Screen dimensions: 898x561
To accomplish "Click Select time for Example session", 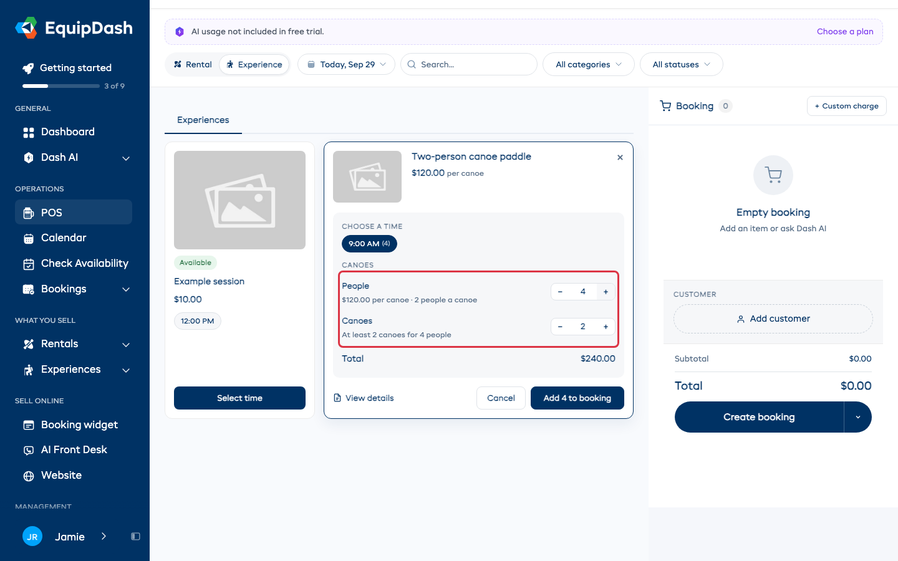I will click(239, 398).
